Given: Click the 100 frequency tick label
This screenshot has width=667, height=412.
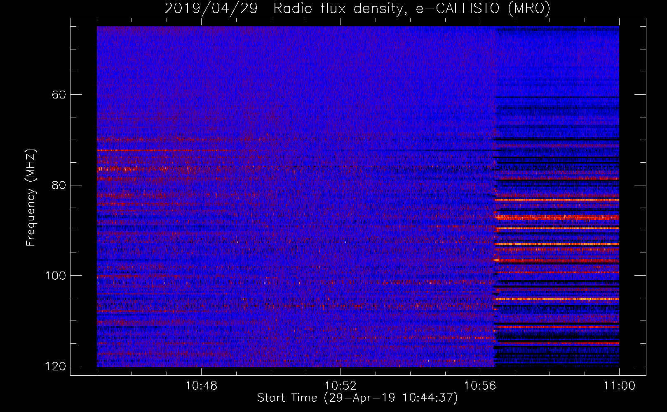Looking at the screenshot, I should point(55,276).
